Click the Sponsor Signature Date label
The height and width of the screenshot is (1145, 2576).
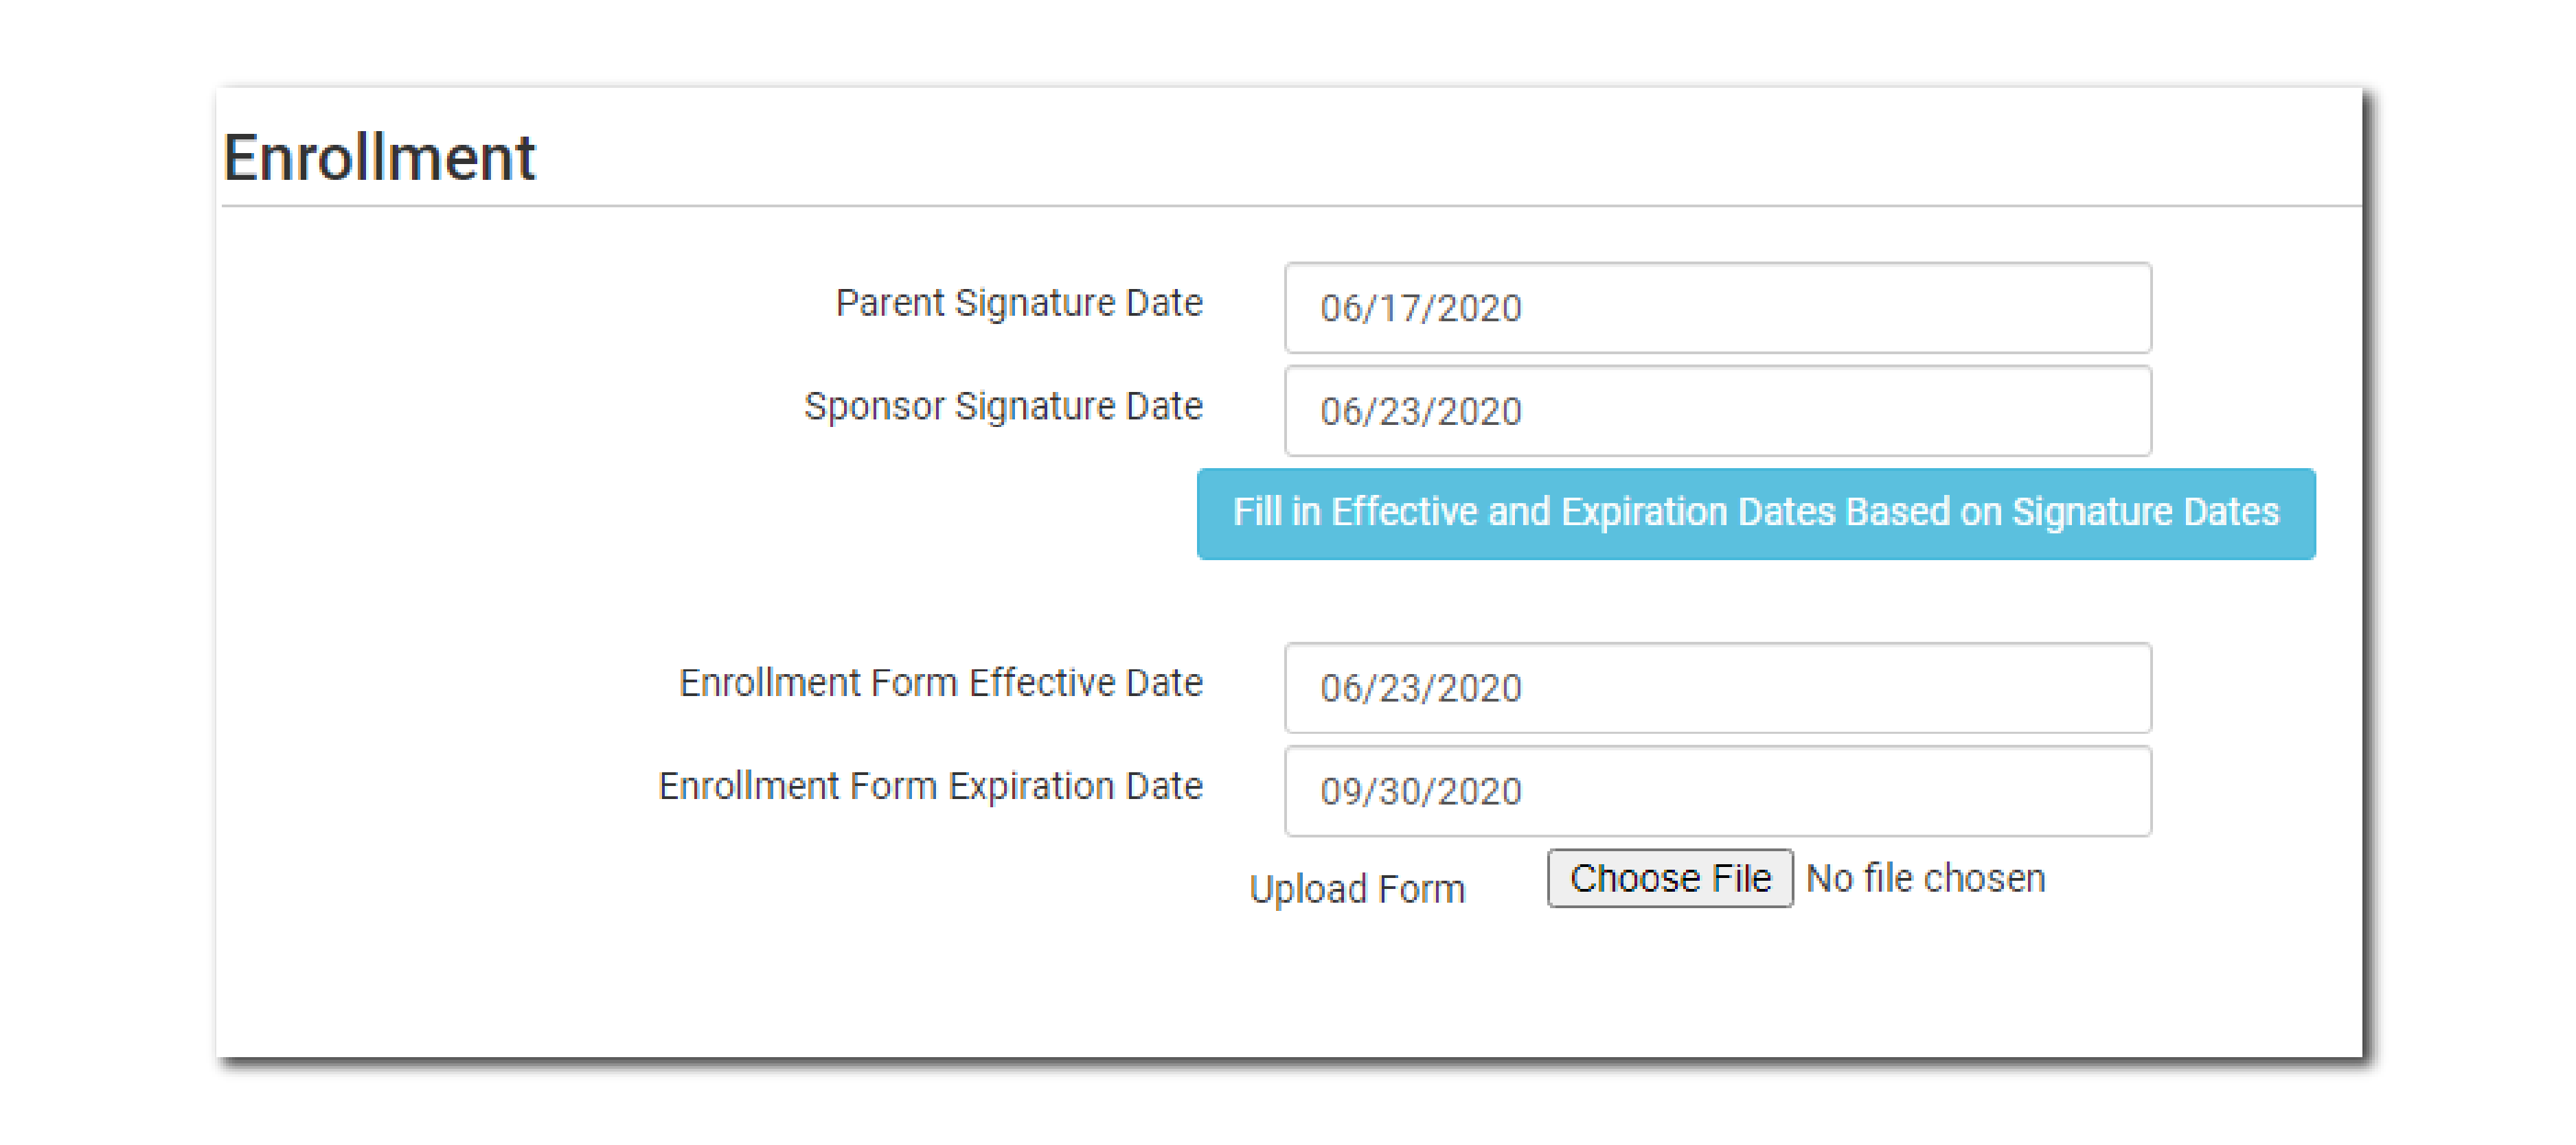pos(1002,406)
